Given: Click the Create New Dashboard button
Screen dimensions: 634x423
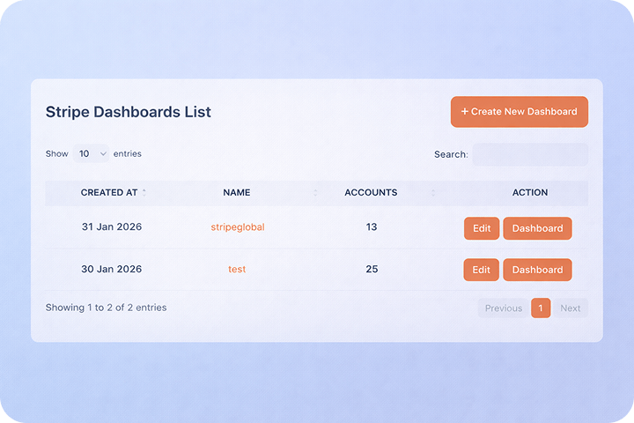Looking at the screenshot, I should (520, 112).
